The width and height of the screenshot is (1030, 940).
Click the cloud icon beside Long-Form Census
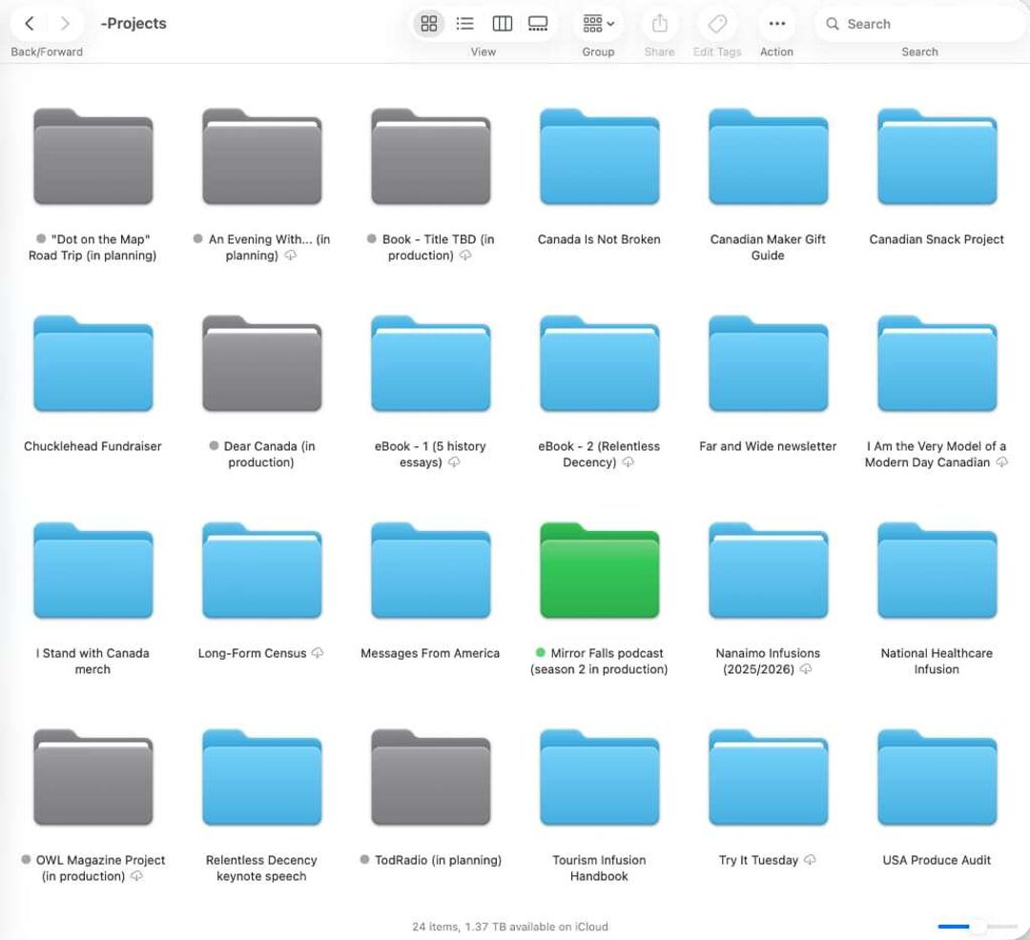pos(318,652)
